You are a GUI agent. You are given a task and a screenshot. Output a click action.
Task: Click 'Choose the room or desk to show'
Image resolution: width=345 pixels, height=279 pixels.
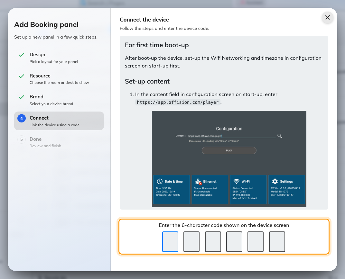coord(60,83)
